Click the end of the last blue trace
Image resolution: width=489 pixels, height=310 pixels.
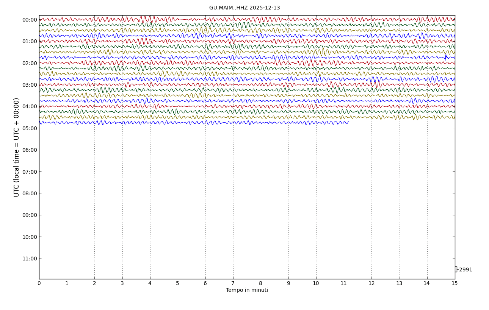pyautogui.click(x=348, y=122)
